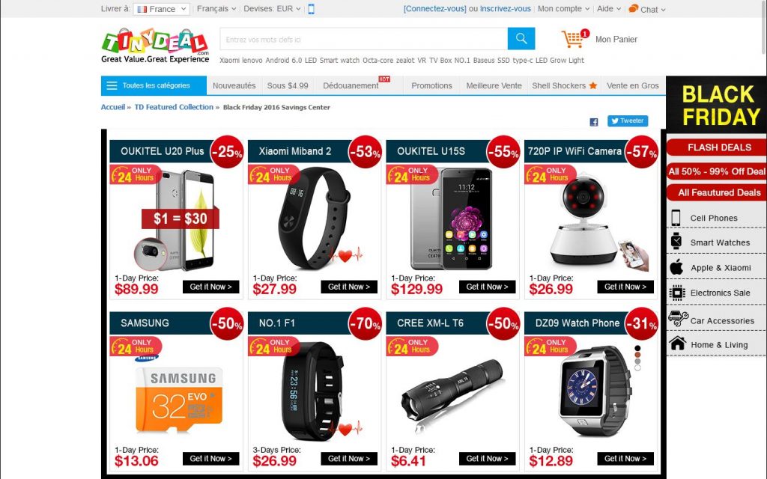Open the shopping cart icon
Image resolution: width=767 pixels, height=479 pixels.
[x=572, y=39]
